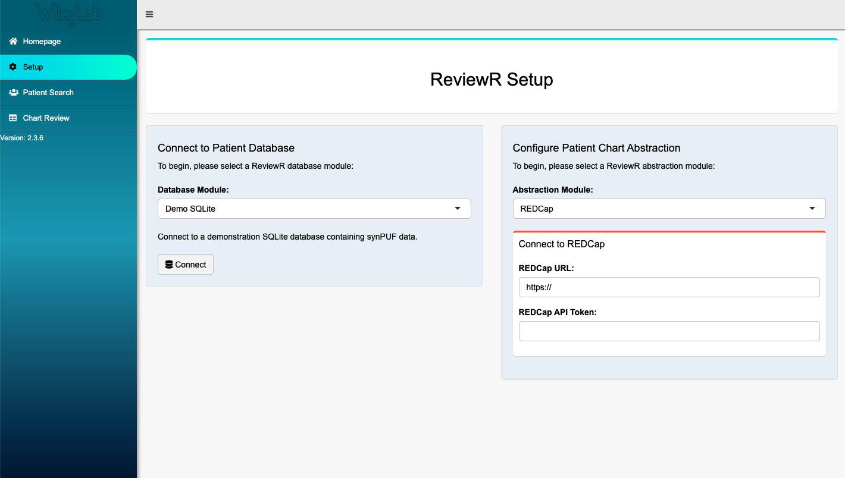Open Chart Review via its table icon

tap(12, 118)
